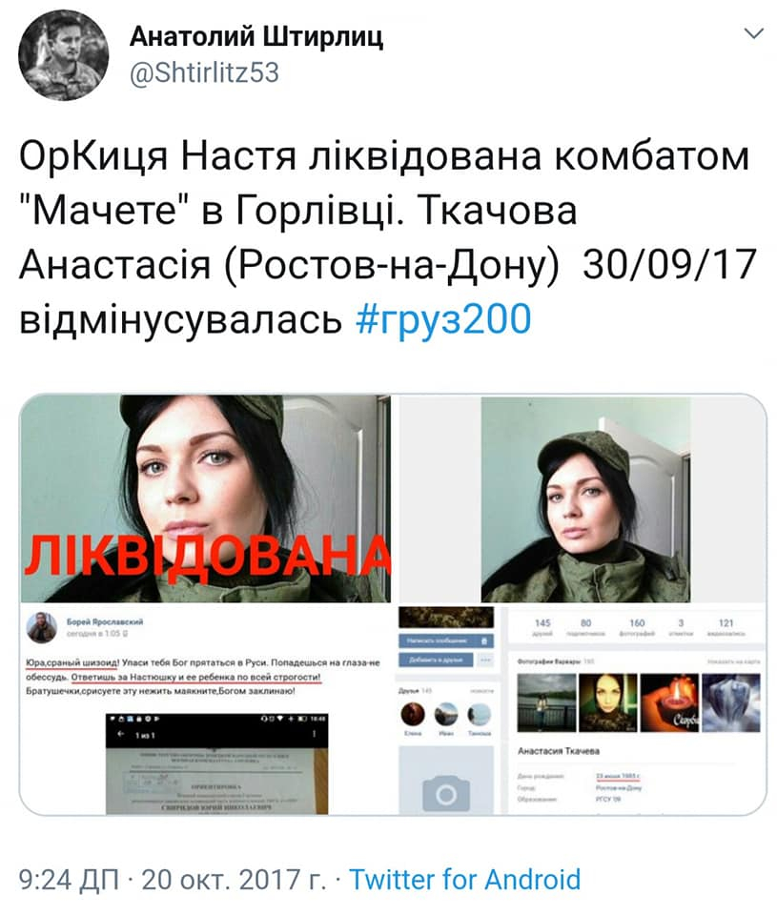Open the tweet timestamp 20 окт. 2017
The height and width of the screenshot is (915, 777).
coord(234,879)
